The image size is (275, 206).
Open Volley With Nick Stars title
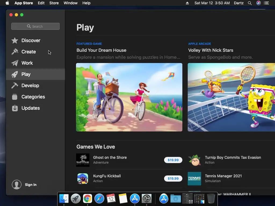coord(211,50)
